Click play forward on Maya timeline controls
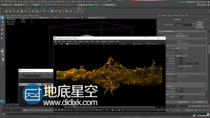The image size is (210, 118). pyautogui.click(x=200, y=106)
